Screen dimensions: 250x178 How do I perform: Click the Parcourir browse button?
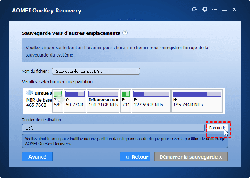[217, 128]
